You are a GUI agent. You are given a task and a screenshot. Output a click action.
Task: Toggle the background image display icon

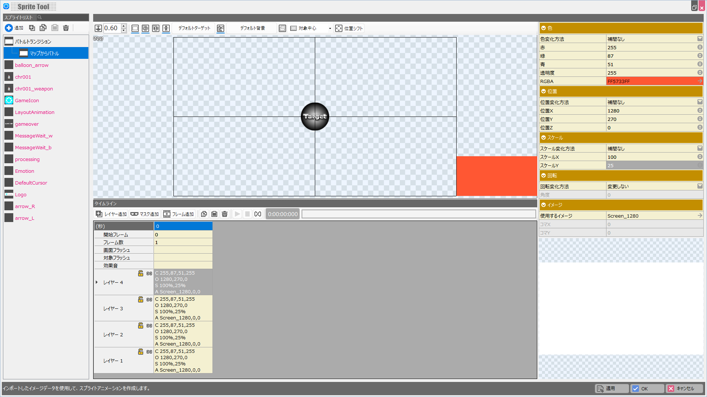[x=221, y=28]
